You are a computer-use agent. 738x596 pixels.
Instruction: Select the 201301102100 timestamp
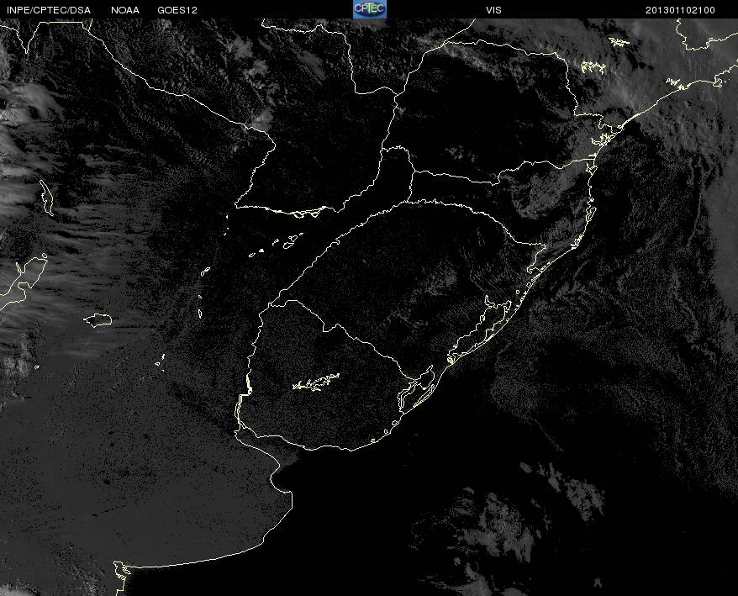[680, 10]
